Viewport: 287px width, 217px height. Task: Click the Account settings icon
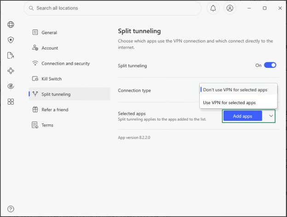coord(35,48)
